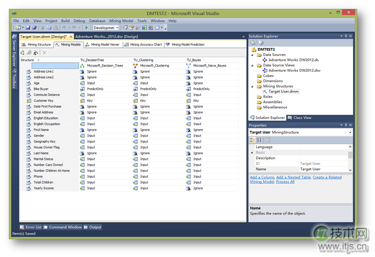Image resolution: width=375 pixels, height=257 pixels.
Task: Switch to Mining Structure tab
Action: tap(36, 45)
